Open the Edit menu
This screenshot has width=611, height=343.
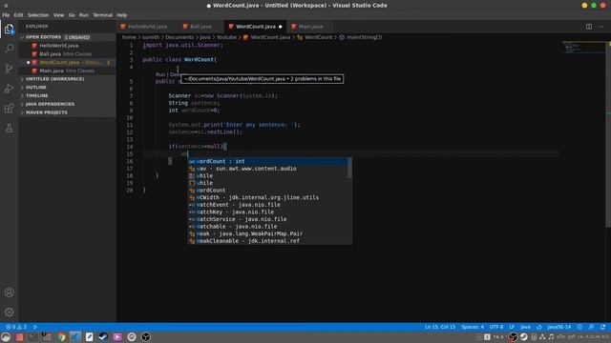pos(18,15)
